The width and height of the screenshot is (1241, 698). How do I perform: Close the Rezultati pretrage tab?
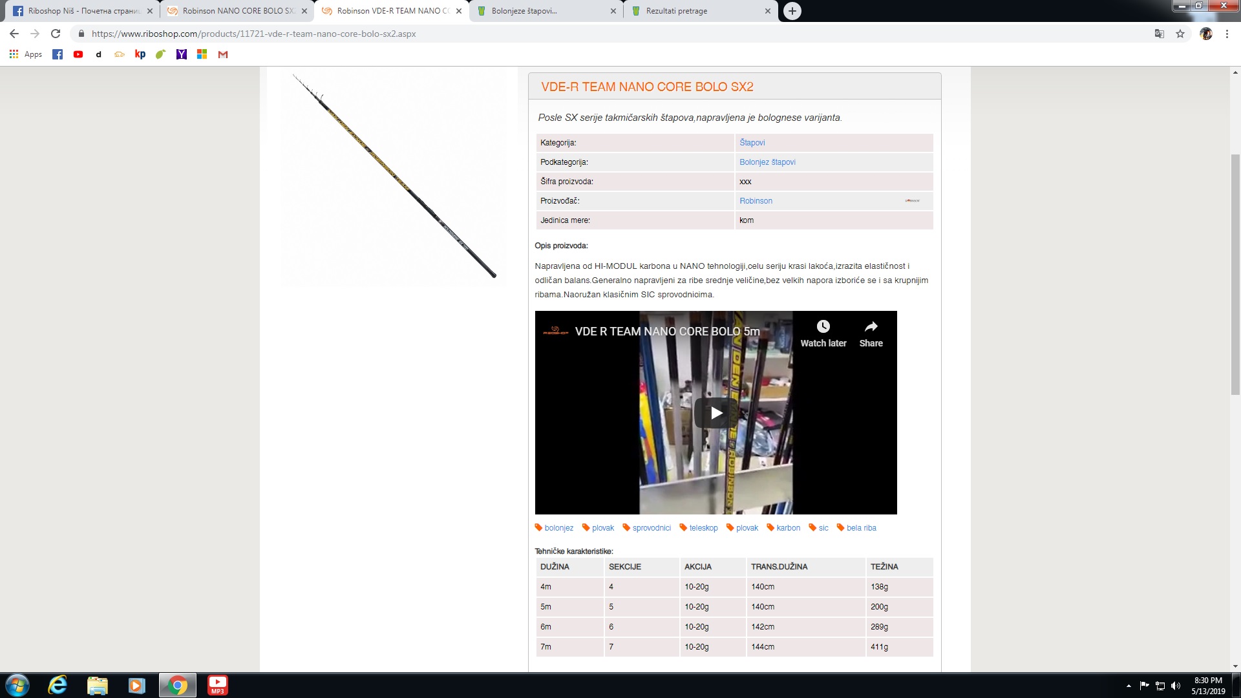click(x=768, y=11)
